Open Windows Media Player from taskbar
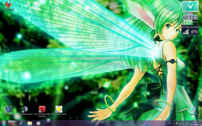This screenshot has height=126, width=202. click(x=39, y=123)
